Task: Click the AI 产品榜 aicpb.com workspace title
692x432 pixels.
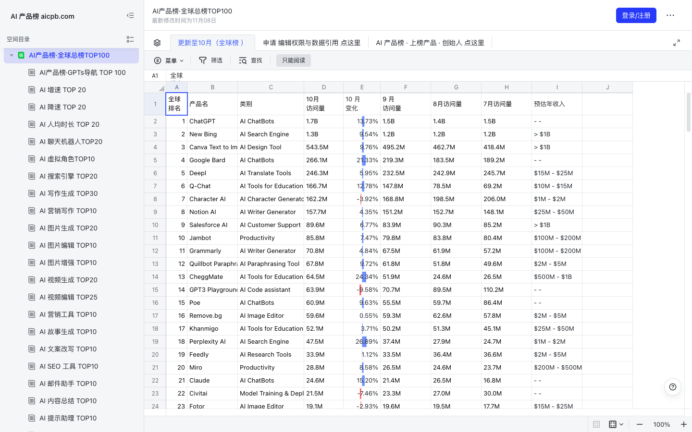Action: (43, 16)
